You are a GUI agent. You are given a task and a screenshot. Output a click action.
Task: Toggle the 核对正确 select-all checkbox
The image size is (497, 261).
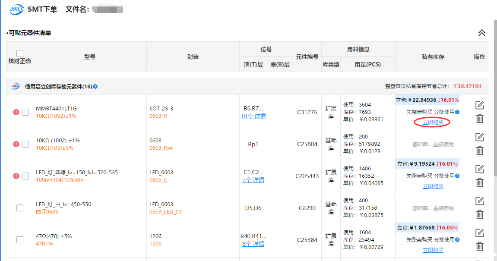tap(20, 53)
